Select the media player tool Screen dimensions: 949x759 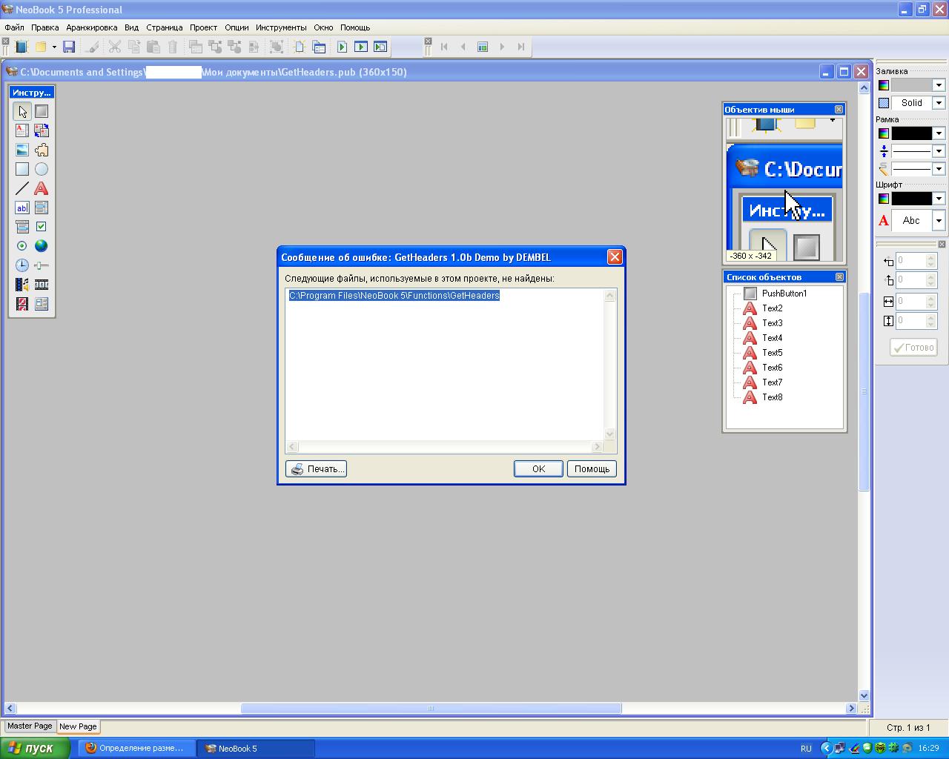22,285
